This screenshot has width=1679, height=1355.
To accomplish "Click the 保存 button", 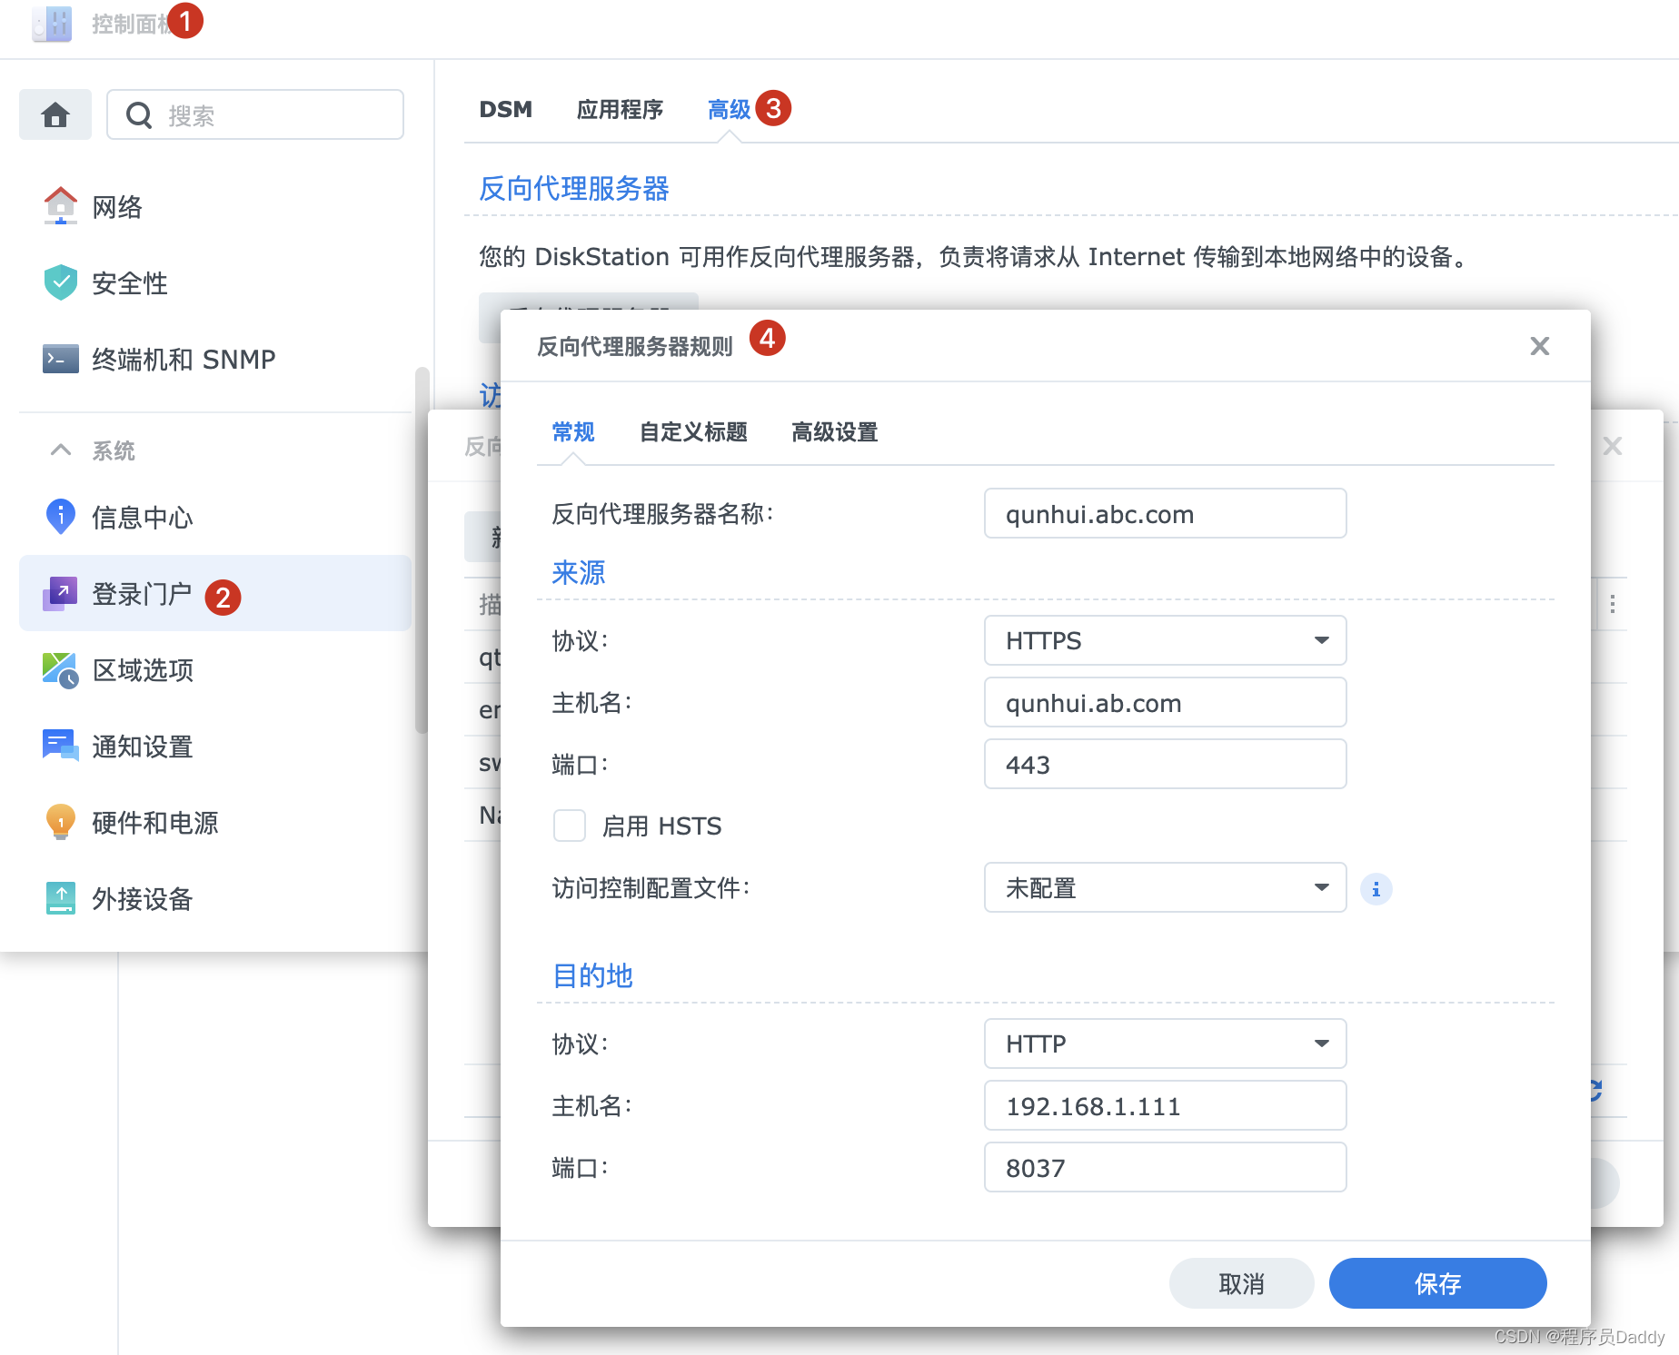I will pyautogui.click(x=1437, y=1283).
